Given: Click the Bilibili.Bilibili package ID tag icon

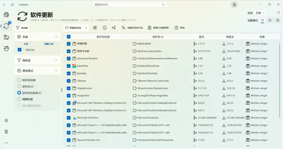Looking at the screenshot, I should pyautogui.click(x=135, y=44).
